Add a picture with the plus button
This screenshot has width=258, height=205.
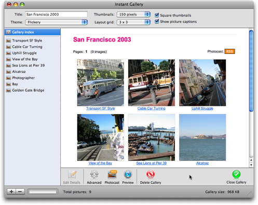[11, 192]
